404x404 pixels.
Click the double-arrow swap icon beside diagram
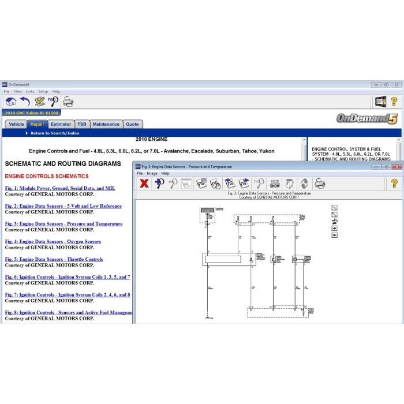coord(334,222)
